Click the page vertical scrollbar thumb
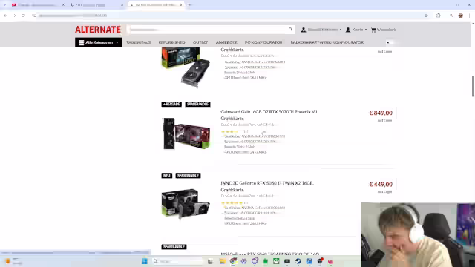This screenshot has width=475, height=267. 473,87
